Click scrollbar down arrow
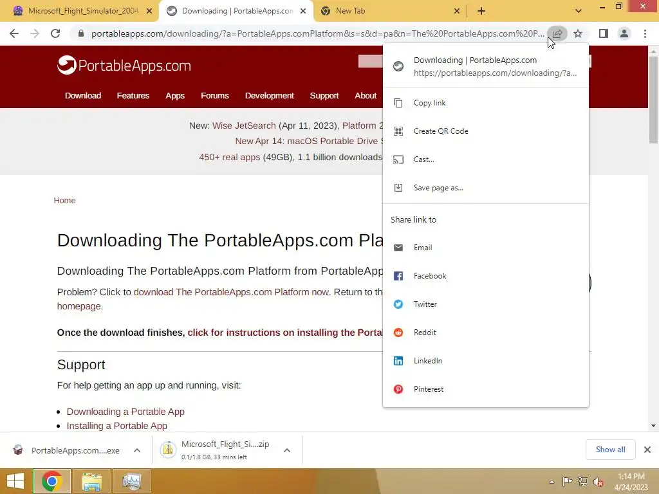Viewport: 659px width, 494px height. click(653, 426)
